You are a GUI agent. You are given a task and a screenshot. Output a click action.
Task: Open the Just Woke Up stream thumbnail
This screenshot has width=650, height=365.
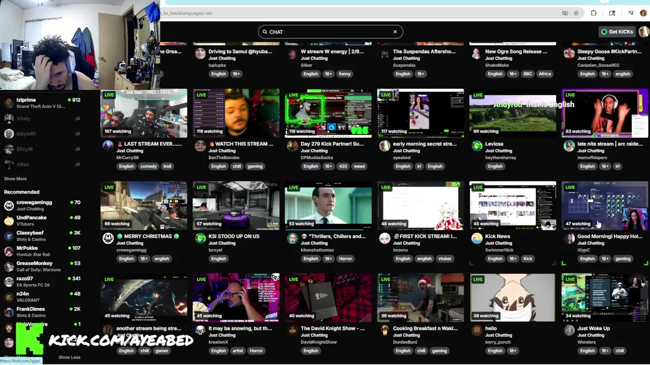(x=605, y=298)
